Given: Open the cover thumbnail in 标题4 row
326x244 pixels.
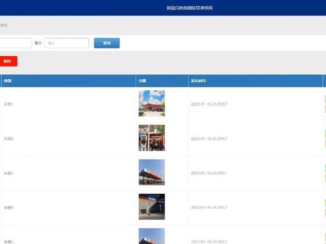Looking at the screenshot, I should [152, 207].
